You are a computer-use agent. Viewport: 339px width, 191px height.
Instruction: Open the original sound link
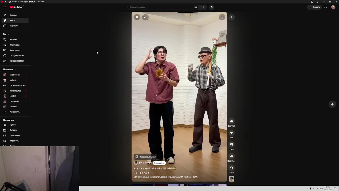point(166,177)
